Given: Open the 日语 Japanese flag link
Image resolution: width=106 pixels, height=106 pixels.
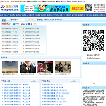Looking at the screenshot, I should (7, 1).
